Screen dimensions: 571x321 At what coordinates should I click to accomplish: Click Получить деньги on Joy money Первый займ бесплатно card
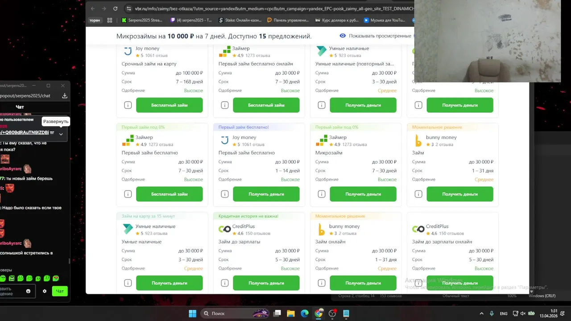[x=266, y=194]
